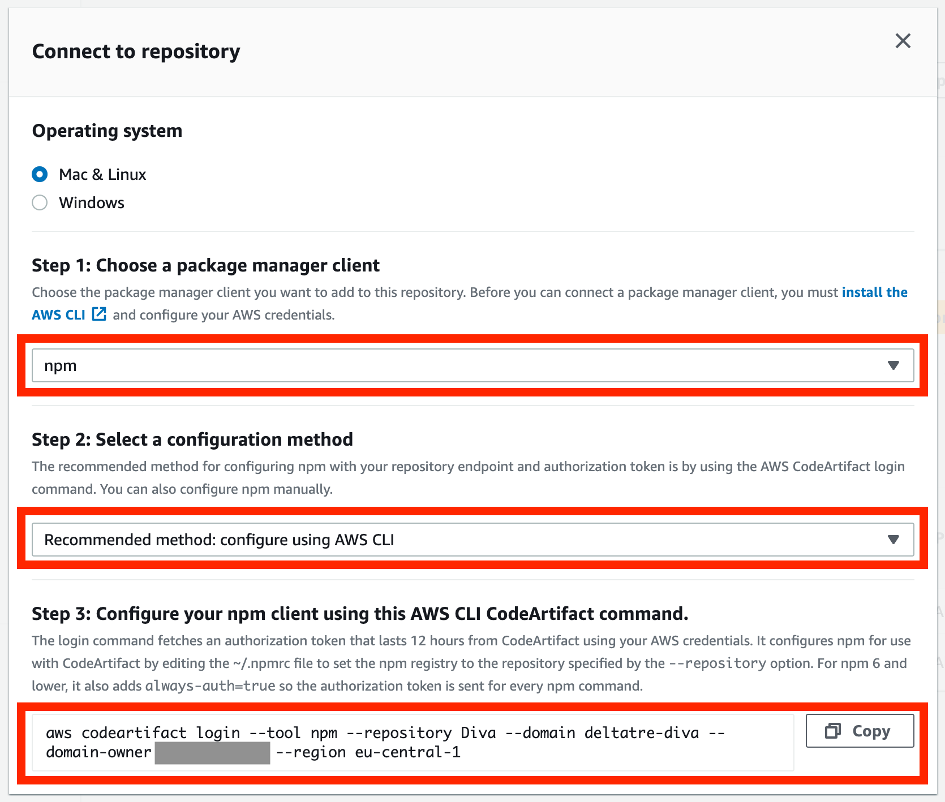Click the Mac & Linux label text
The height and width of the screenshot is (802, 945).
pyautogui.click(x=102, y=174)
